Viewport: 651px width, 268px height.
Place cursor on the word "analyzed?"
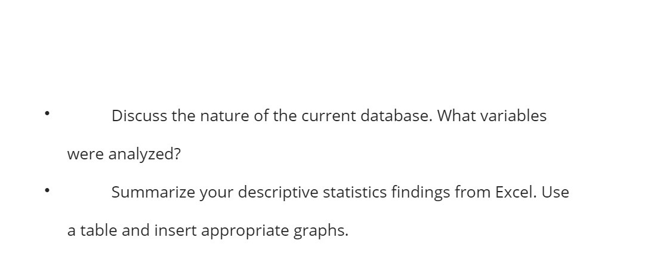pyautogui.click(x=144, y=155)
